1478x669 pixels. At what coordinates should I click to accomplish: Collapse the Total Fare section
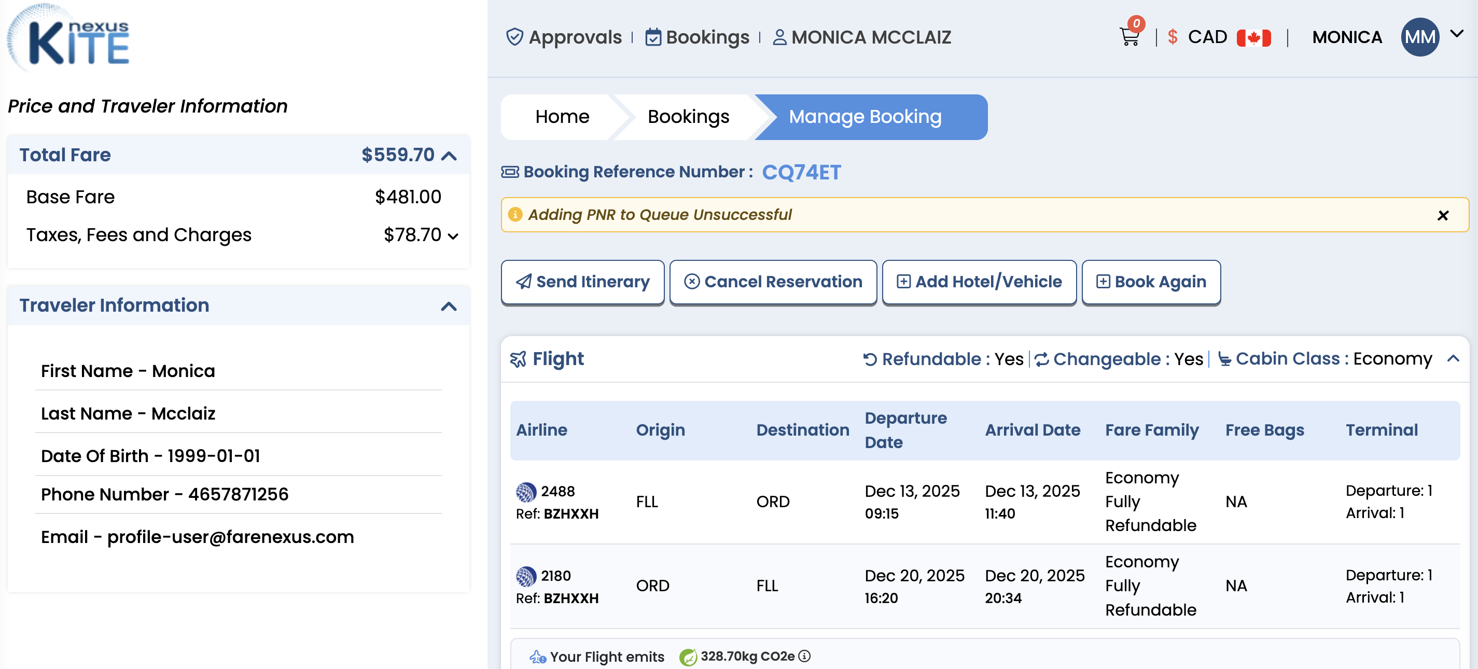coord(449,156)
